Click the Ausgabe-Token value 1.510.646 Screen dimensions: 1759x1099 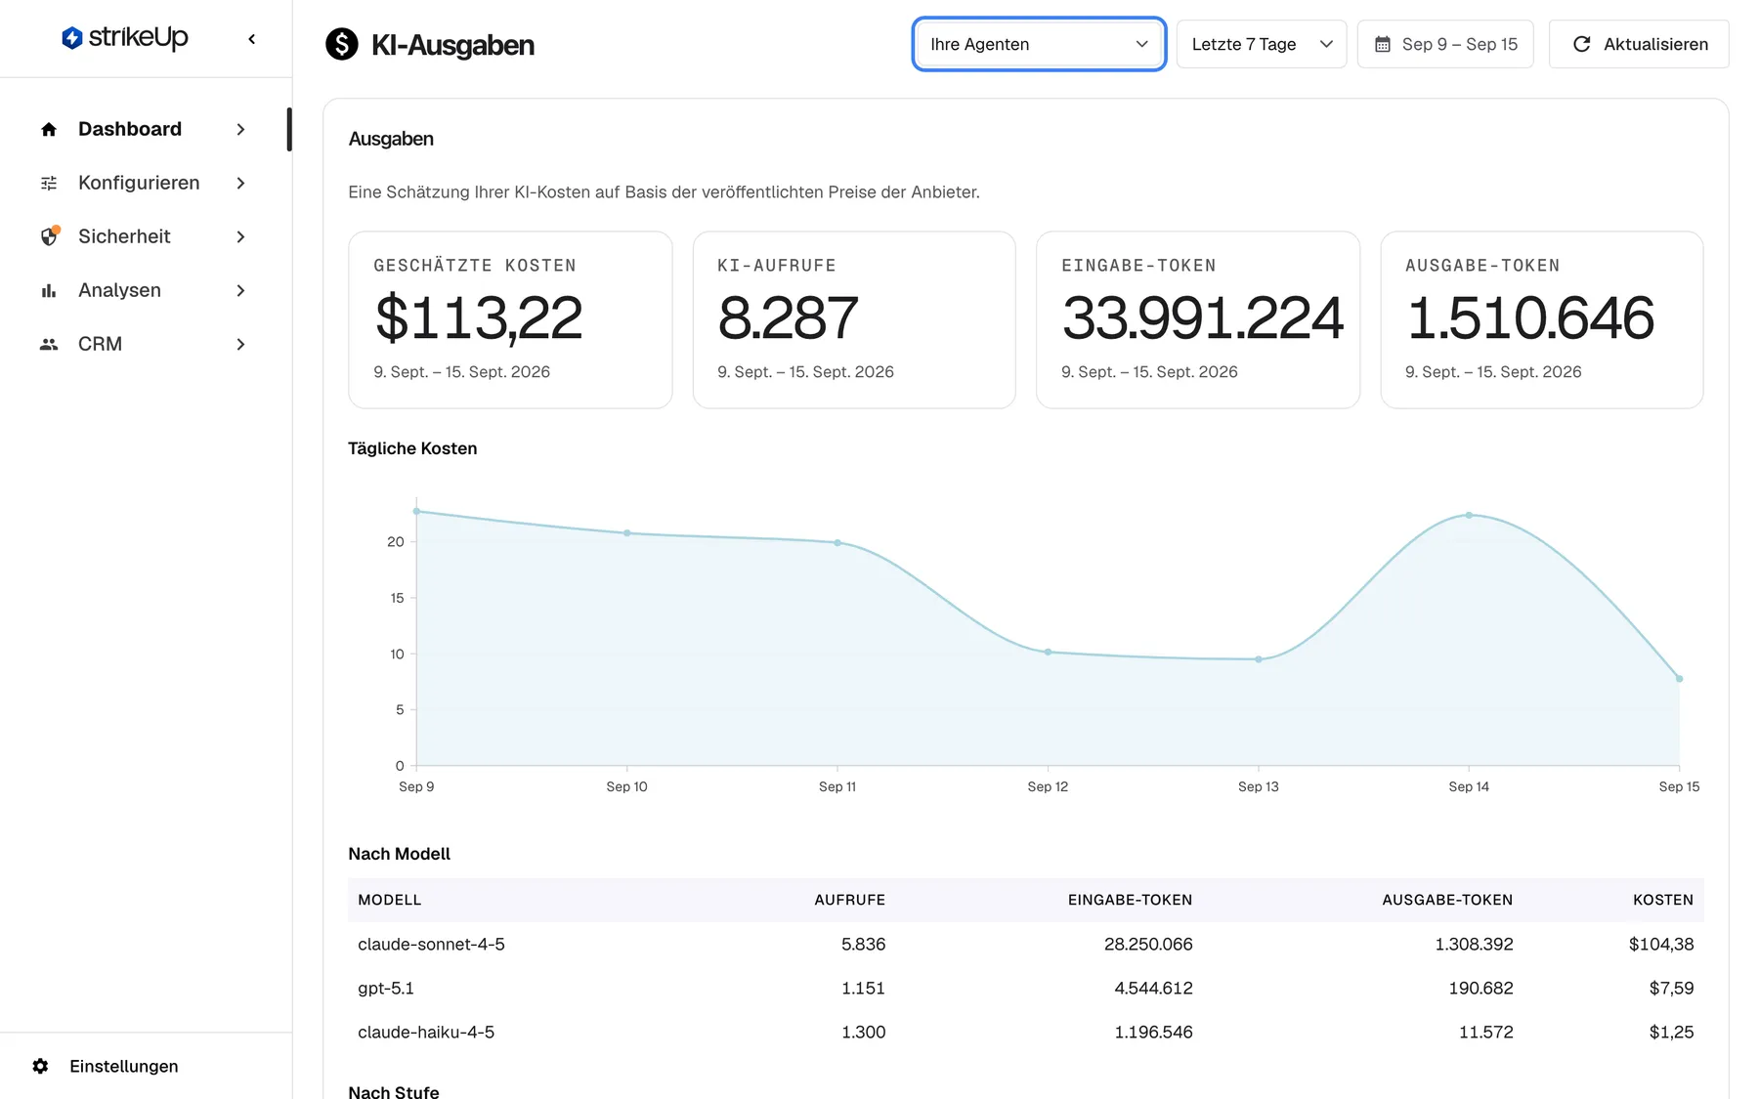coord(1530,318)
